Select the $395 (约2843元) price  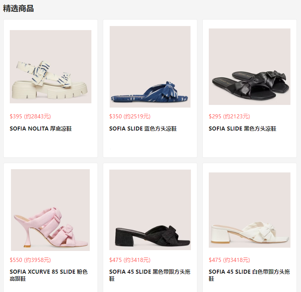click(30, 116)
